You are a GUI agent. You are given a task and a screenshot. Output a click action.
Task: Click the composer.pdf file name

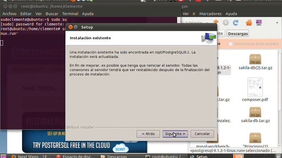[255, 100]
